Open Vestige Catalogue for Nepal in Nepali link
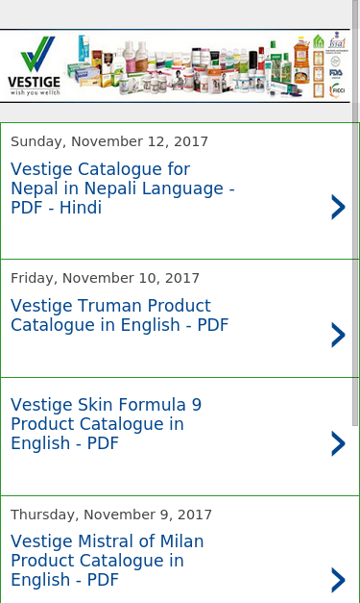360x603 pixels. click(x=123, y=188)
